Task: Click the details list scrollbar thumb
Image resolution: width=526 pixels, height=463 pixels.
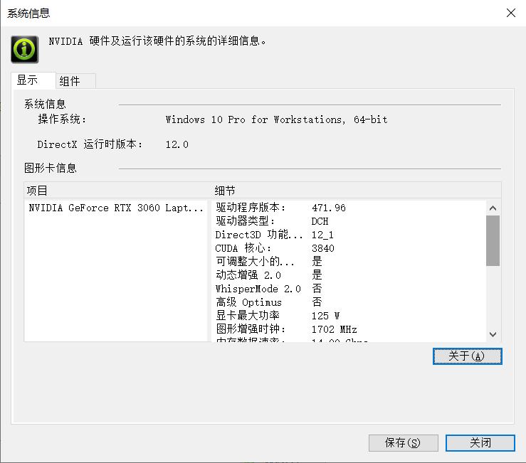Action: pos(493,240)
